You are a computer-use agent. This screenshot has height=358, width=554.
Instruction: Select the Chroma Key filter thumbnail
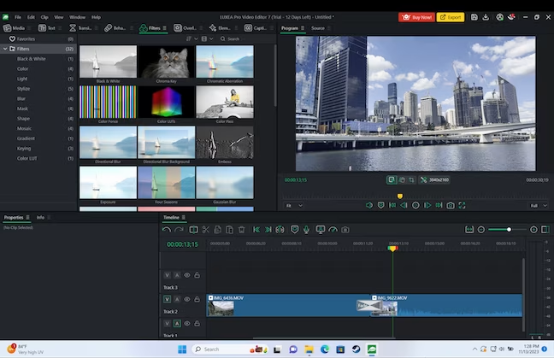pos(167,62)
